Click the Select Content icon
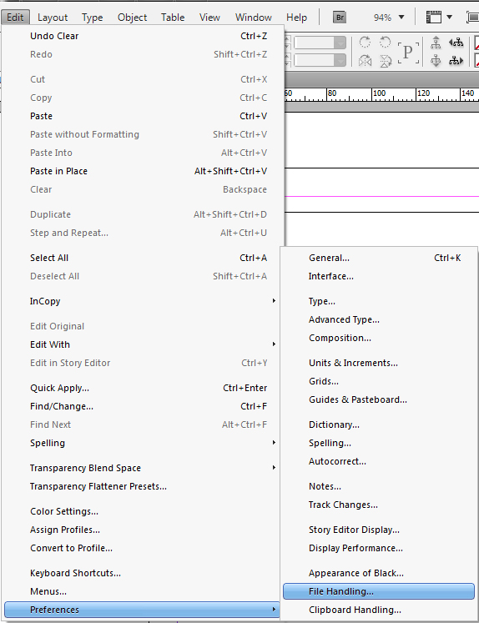 pos(436,61)
